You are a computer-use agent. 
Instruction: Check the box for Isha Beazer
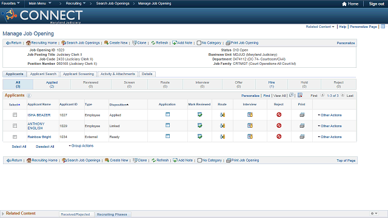[15, 115]
